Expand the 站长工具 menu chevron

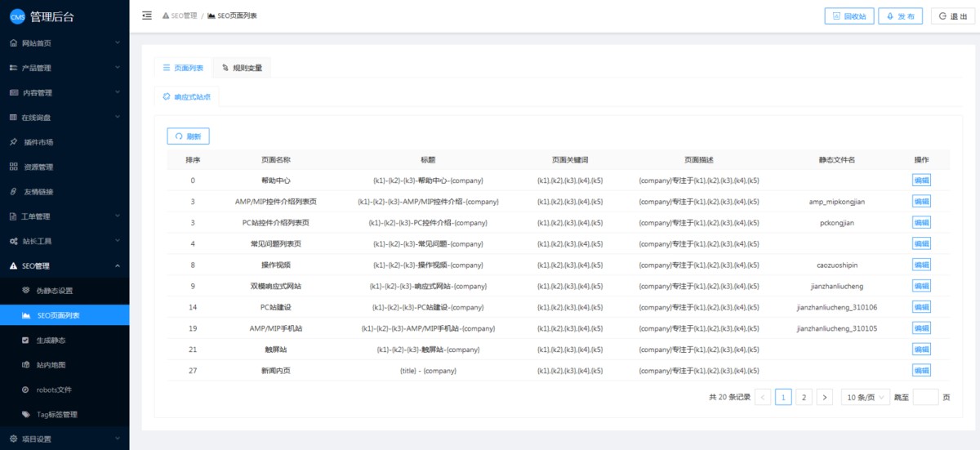[x=118, y=241]
